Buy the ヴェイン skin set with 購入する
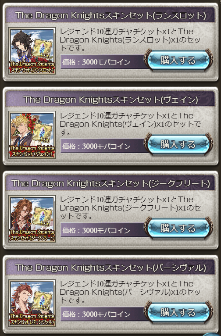The width and height of the screenshot is (221, 336). tap(178, 144)
